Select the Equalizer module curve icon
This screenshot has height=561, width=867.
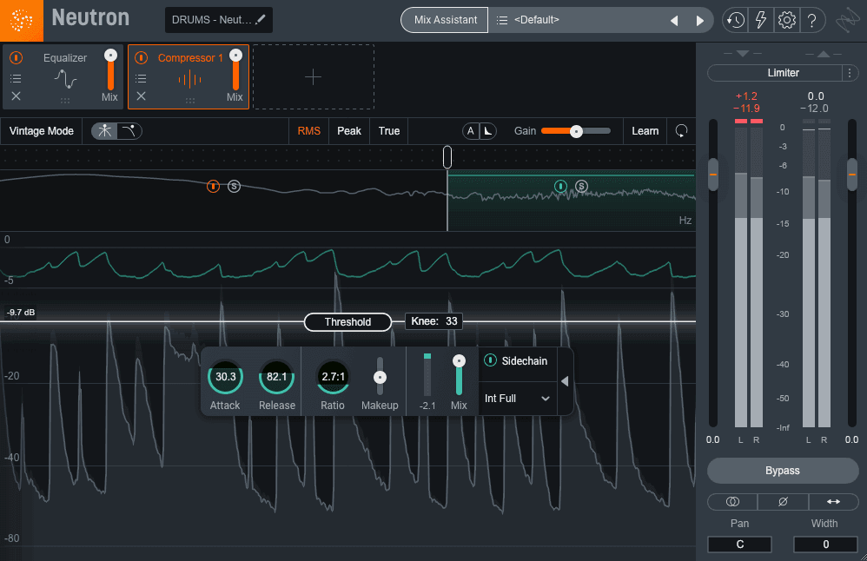pos(65,79)
